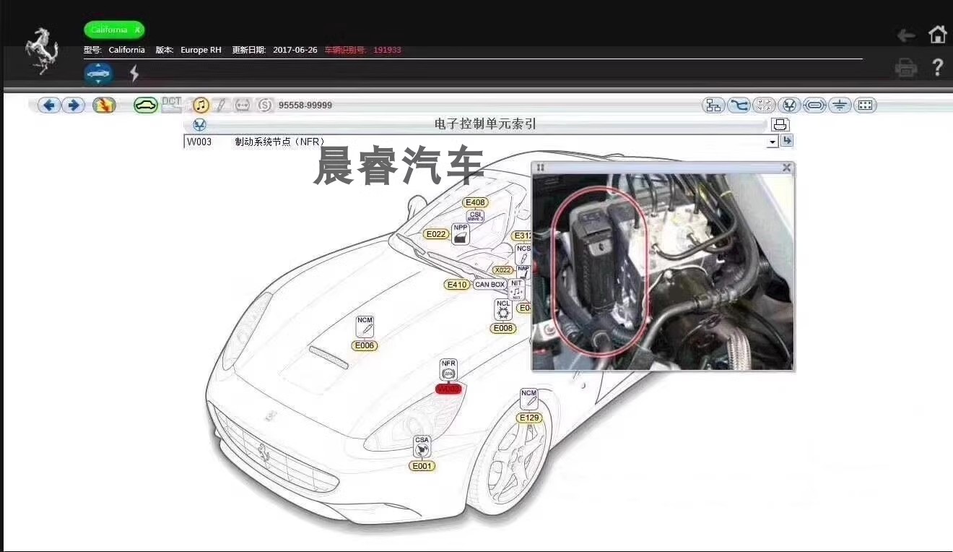The width and height of the screenshot is (953, 552).
Task: Click the 191933 vehicle ID text
Action: tap(387, 50)
